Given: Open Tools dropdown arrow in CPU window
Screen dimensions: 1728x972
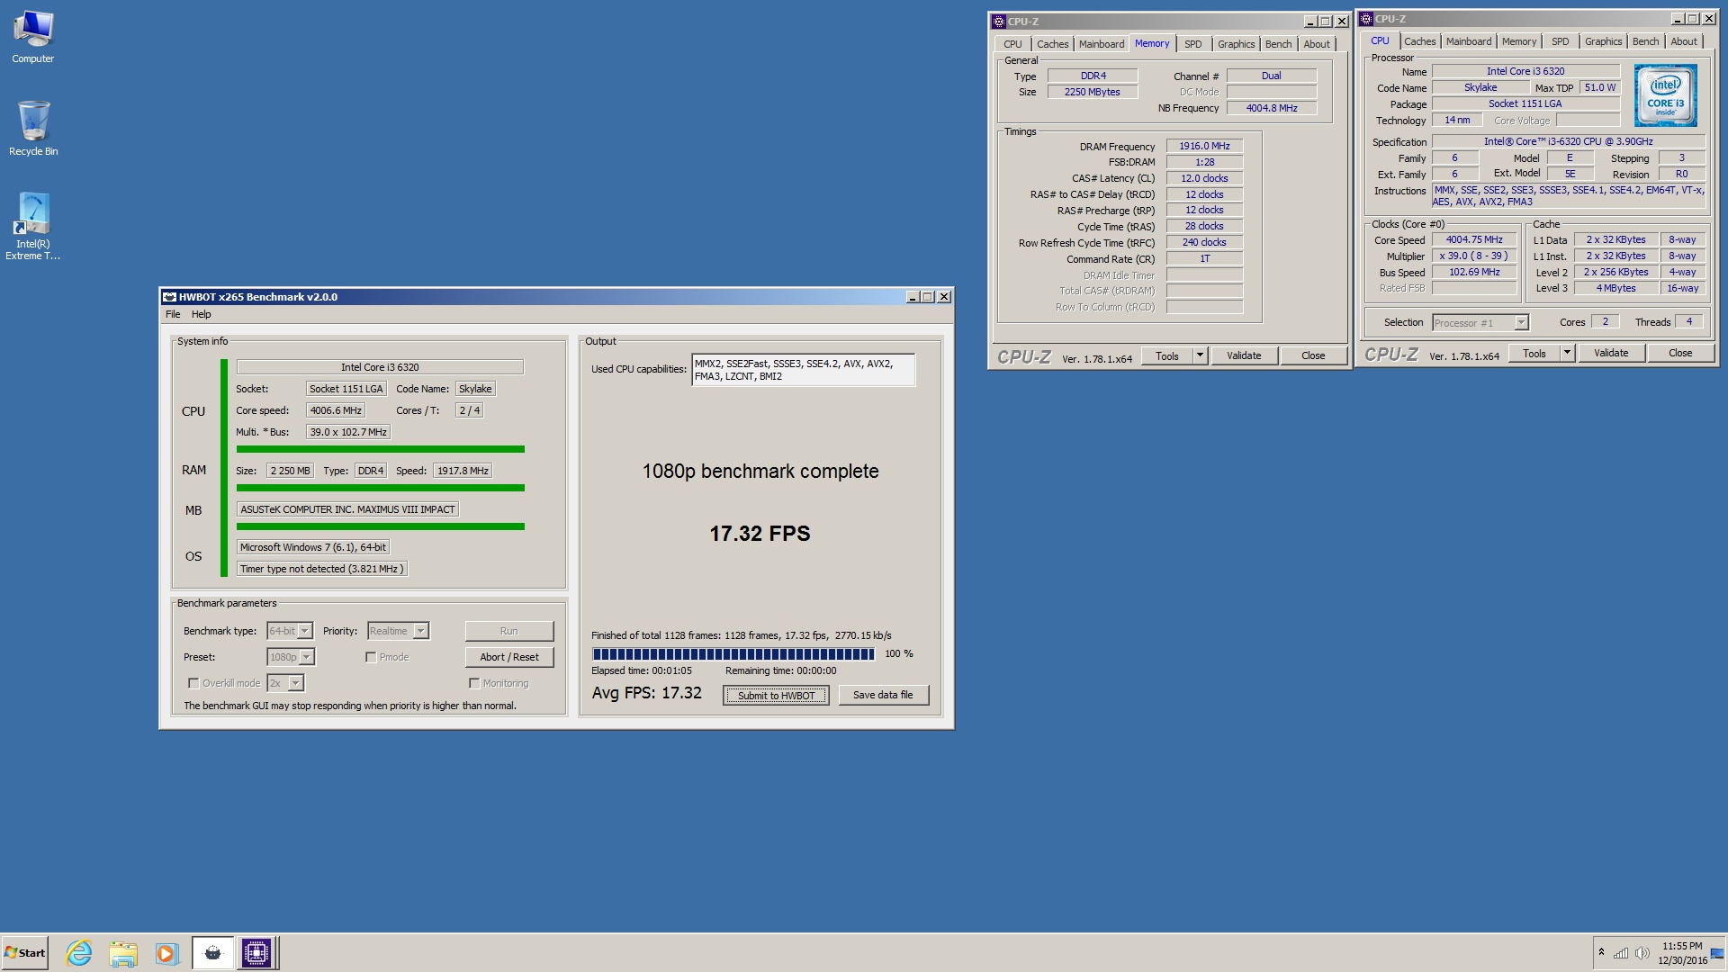Looking at the screenshot, I should point(1567,353).
